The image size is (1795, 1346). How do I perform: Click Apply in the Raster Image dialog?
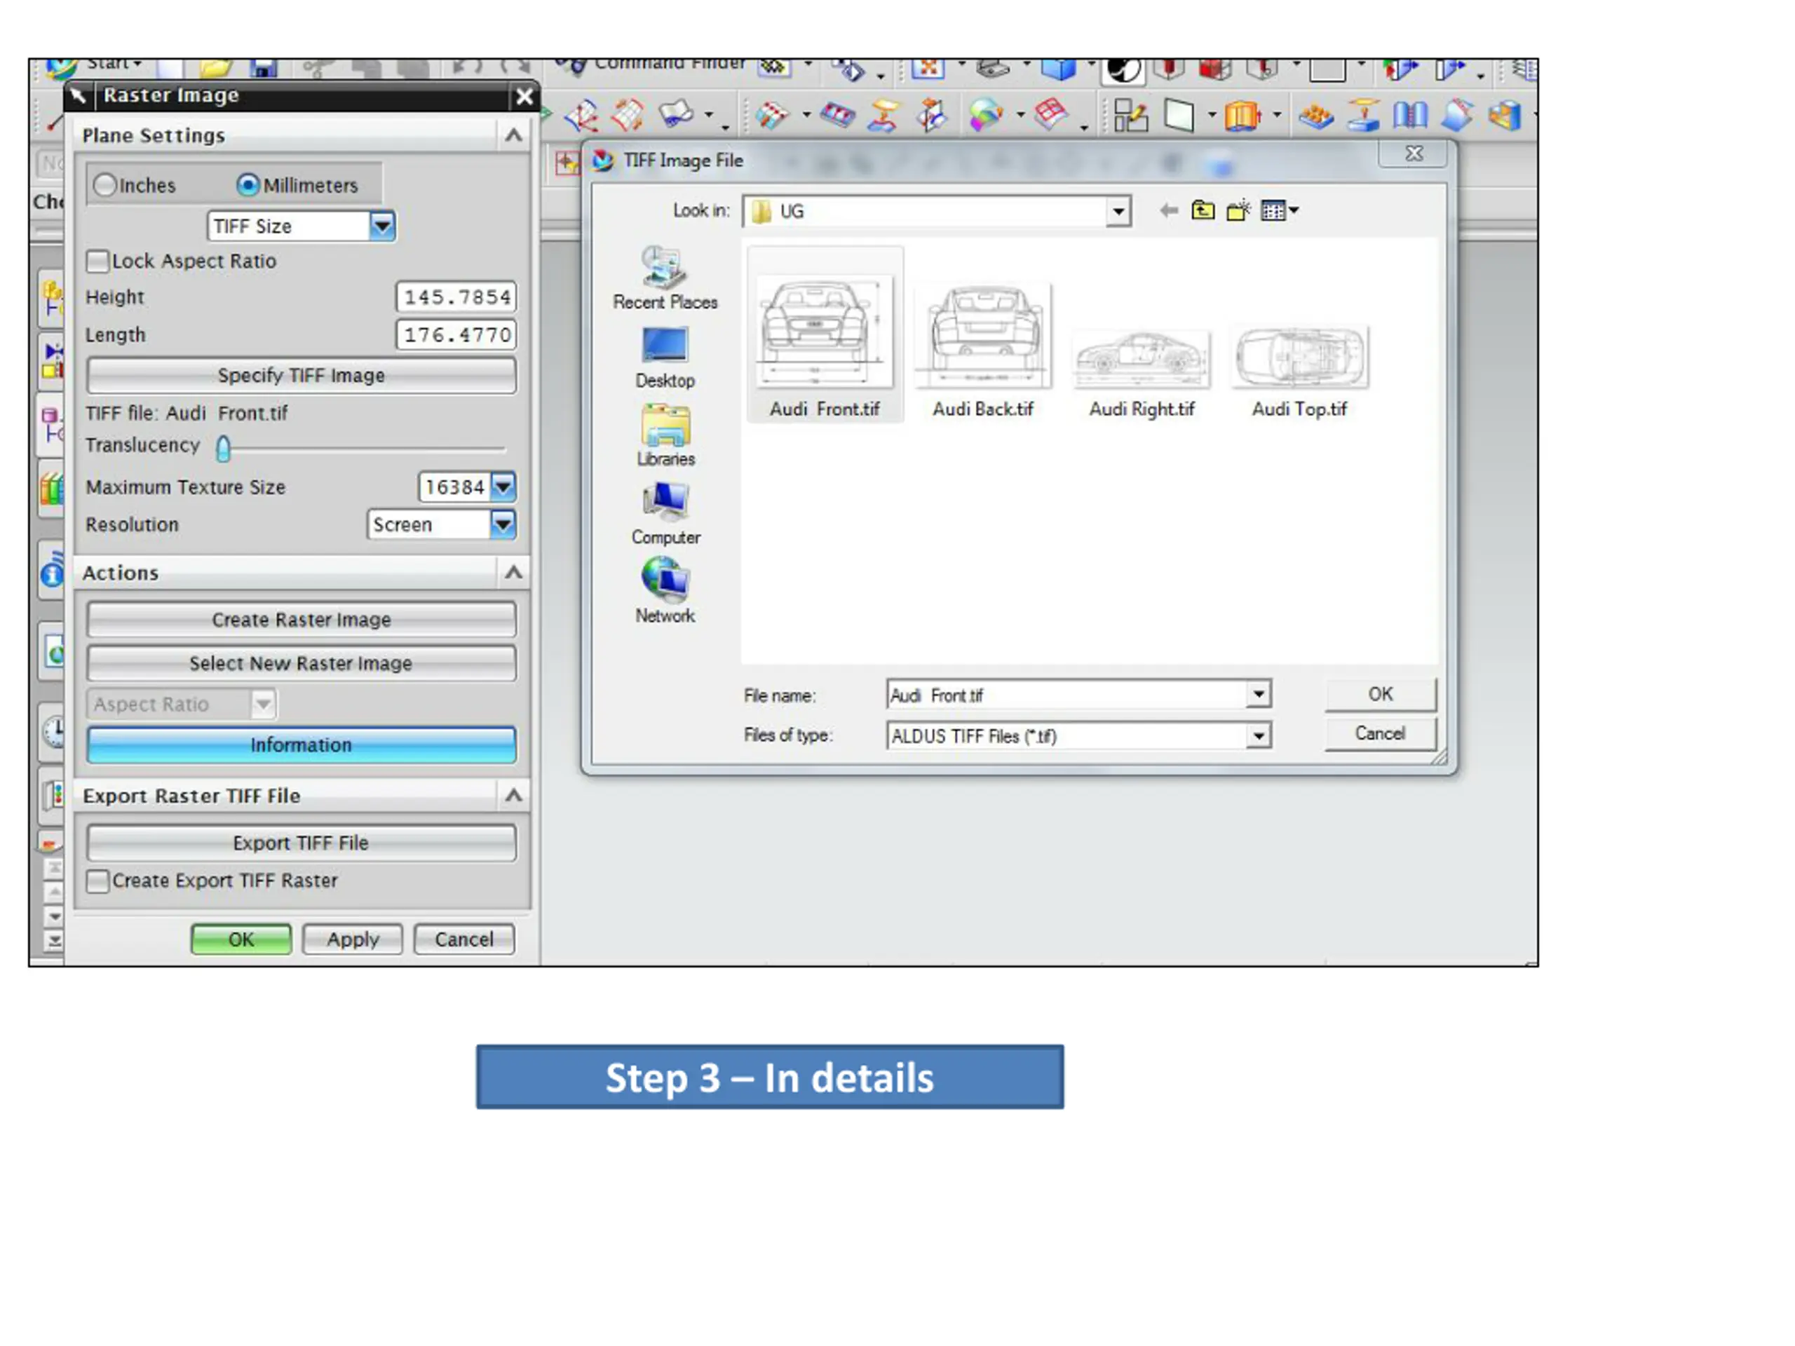(353, 939)
